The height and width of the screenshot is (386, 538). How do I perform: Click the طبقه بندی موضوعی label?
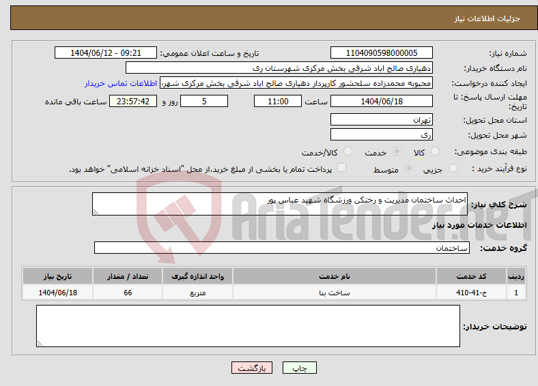491,151
